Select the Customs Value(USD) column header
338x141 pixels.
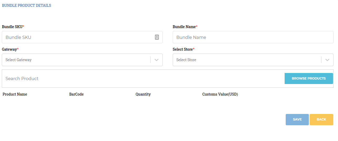click(220, 94)
